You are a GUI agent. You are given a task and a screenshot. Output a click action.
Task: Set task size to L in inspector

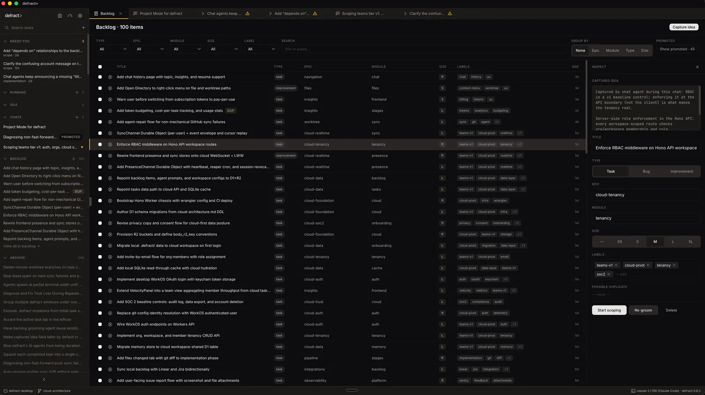coord(673,242)
